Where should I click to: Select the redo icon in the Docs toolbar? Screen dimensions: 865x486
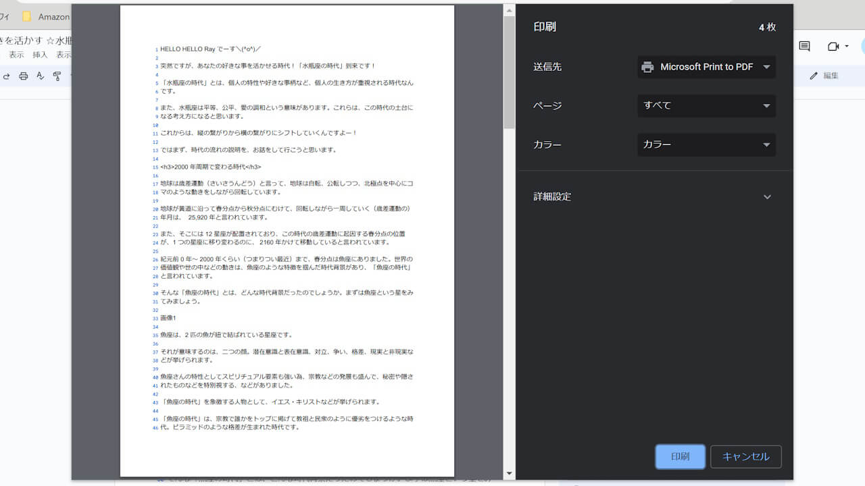[x=7, y=76]
